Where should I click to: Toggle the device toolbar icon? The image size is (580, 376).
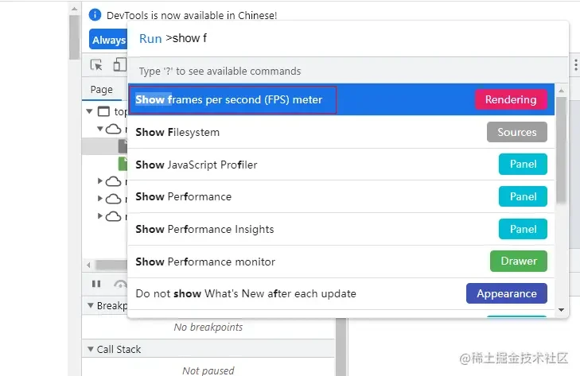(120, 64)
